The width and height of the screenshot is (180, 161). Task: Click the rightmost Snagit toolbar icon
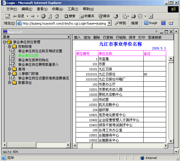pyautogui.click(x=171, y=23)
